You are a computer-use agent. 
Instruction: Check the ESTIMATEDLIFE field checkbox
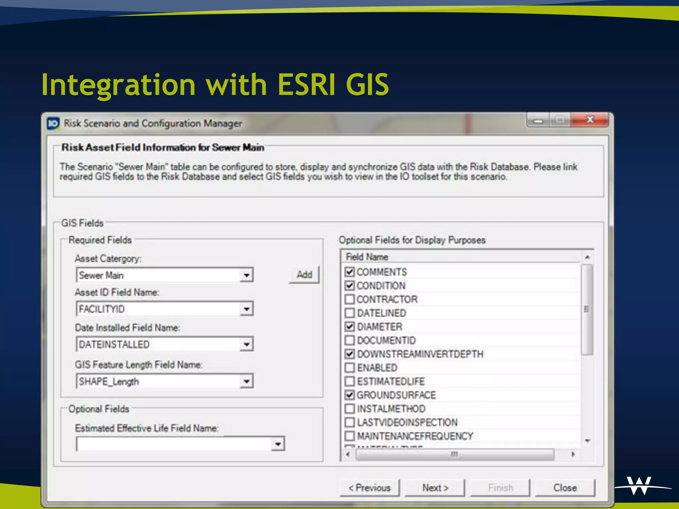coord(349,381)
